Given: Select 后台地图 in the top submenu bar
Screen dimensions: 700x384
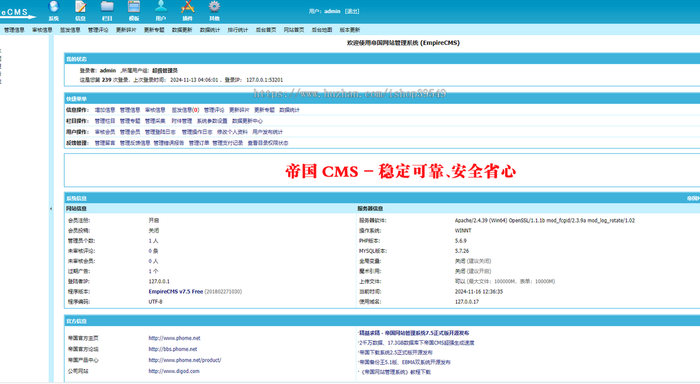Looking at the screenshot, I should click(322, 30).
